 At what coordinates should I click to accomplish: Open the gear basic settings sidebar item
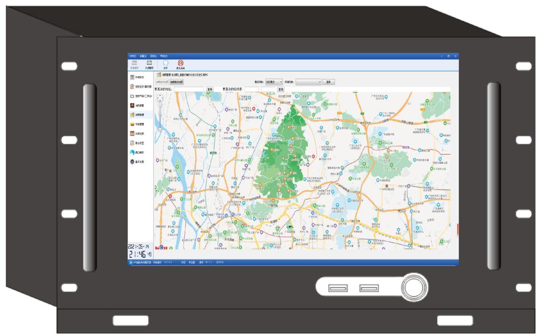132,162
